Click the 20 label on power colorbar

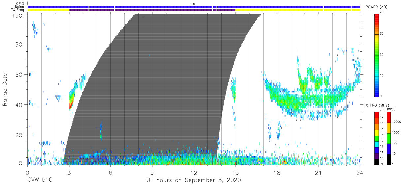[x=382, y=54]
